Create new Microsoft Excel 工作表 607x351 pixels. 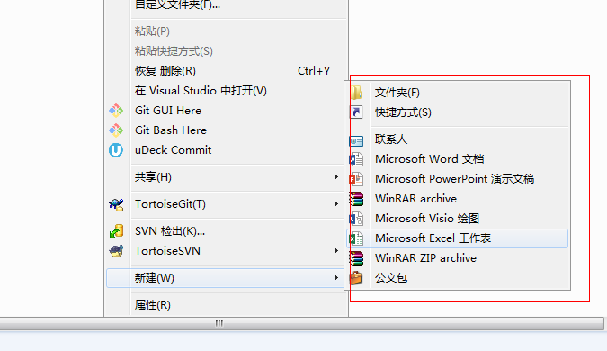457,238
